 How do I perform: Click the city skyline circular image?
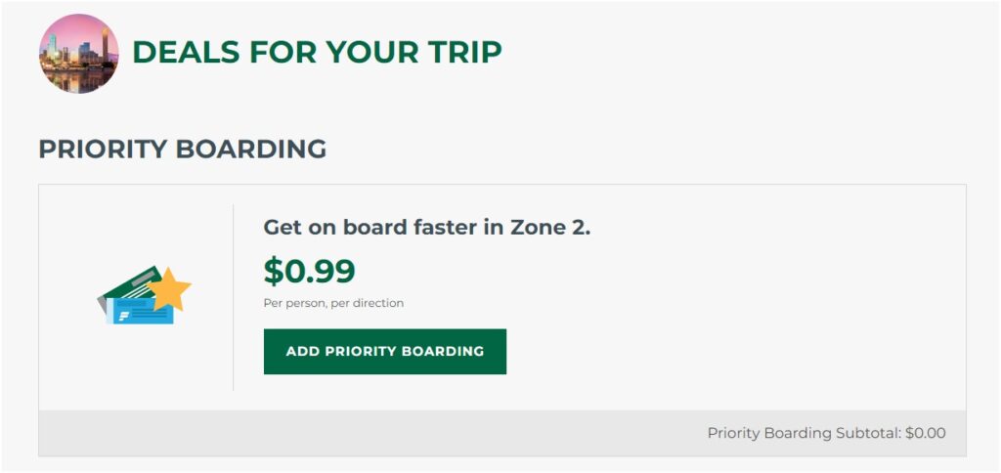[78, 54]
